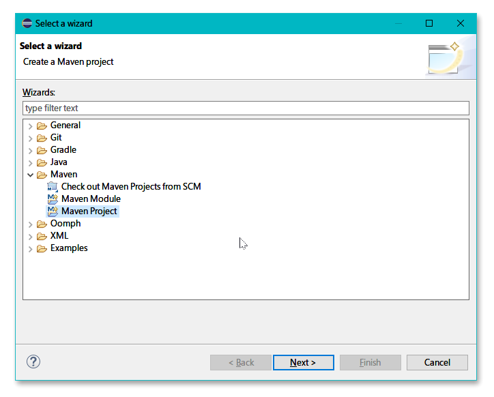
Task: Select the Maven Module entry
Action: point(91,198)
